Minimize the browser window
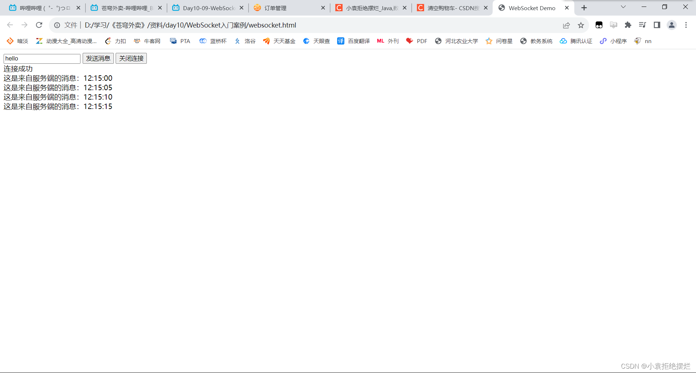Image resolution: width=696 pixels, height=373 pixels. pos(644,7)
